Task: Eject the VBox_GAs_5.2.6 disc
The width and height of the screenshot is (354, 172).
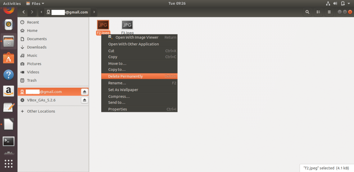Action: click(x=84, y=100)
